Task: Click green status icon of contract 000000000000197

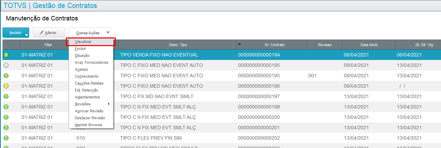Action: [6, 96]
